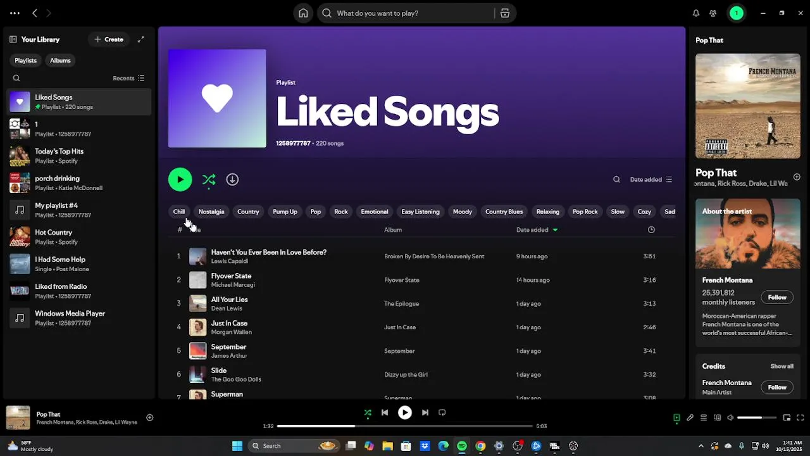Screen dimensions: 810x456
Task: Open the porch drinking playlist
Action: pos(79,183)
